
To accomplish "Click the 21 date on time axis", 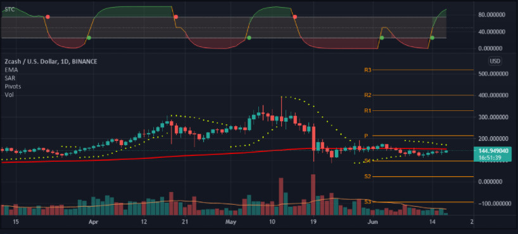I will (185, 221).
